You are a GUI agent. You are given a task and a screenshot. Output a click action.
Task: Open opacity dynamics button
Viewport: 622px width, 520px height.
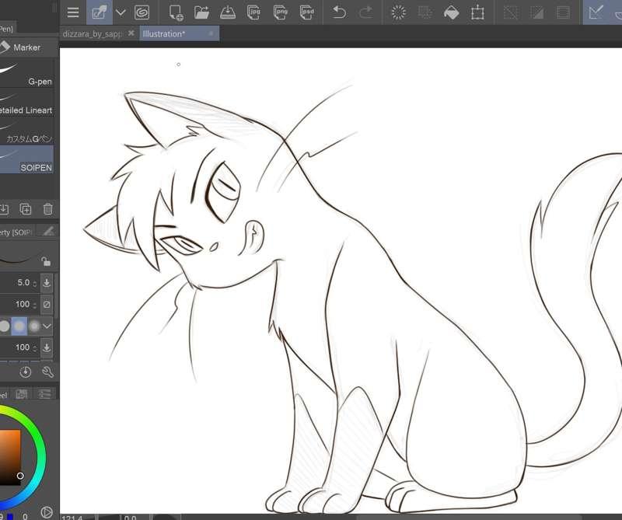[47, 304]
